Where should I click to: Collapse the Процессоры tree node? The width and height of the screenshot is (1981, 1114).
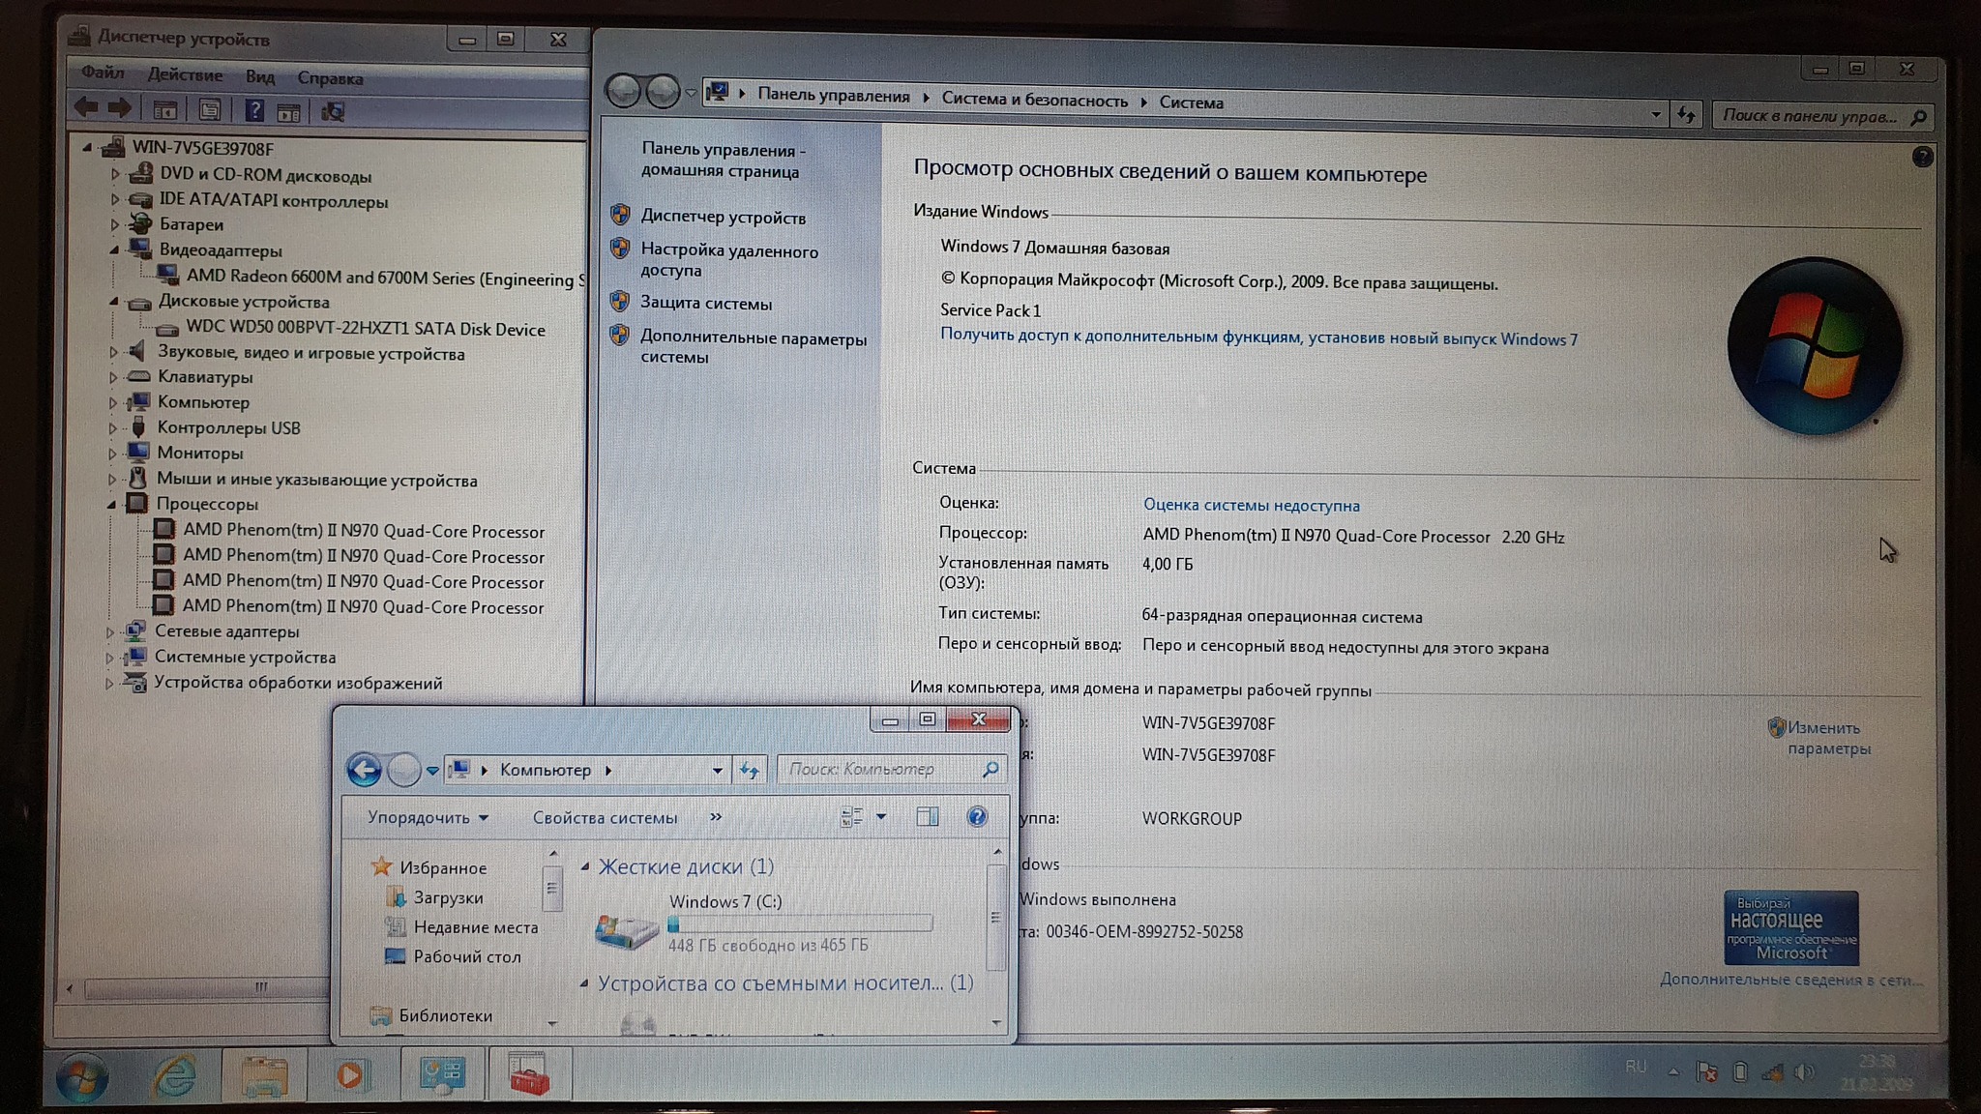tap(112, 504)
